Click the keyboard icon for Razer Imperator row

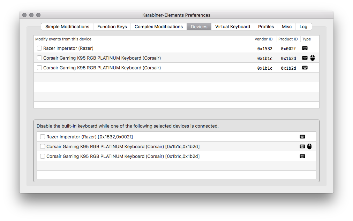305,48
